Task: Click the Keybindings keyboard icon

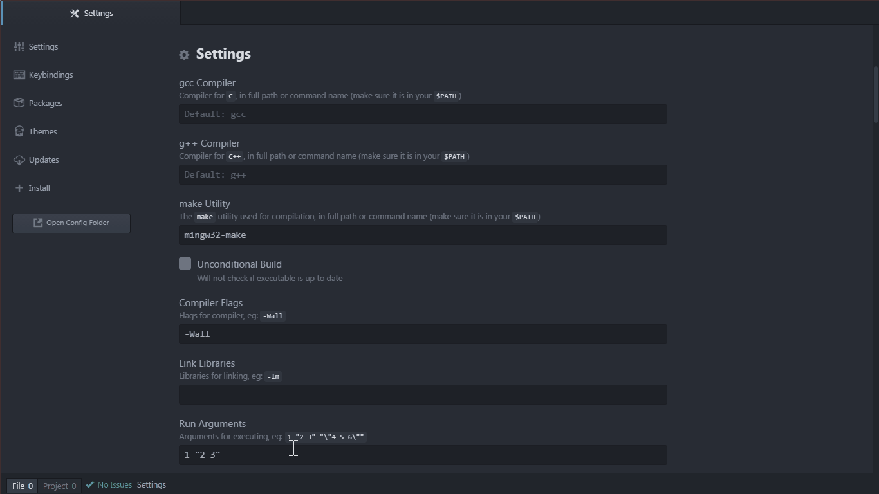Action: pos(19,75)
